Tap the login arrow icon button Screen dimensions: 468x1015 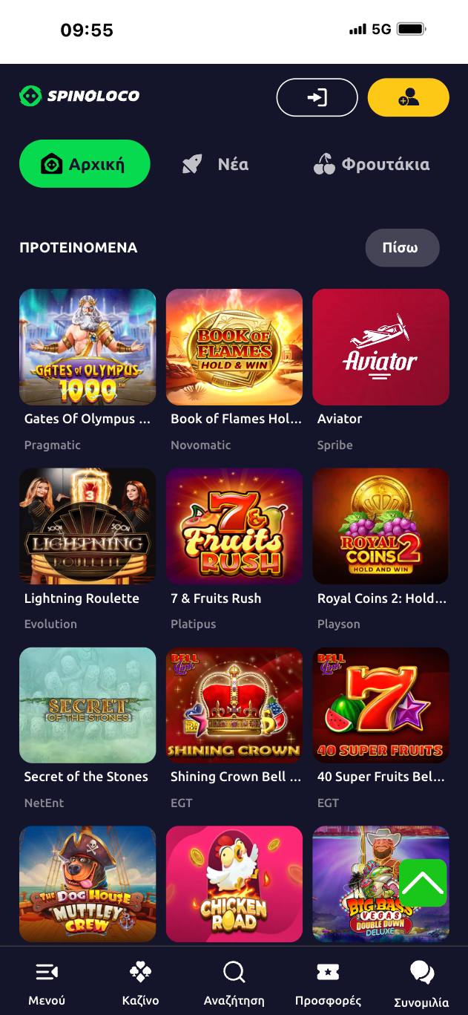tap(317, 97)
